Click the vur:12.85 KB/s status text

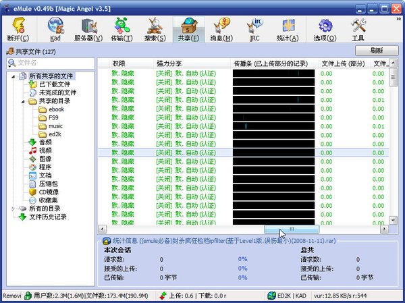point(340,296)
